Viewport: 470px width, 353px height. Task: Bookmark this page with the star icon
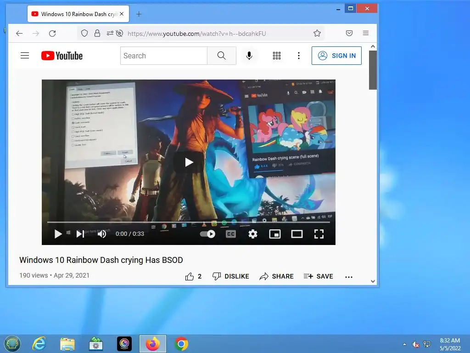pos(317,33)
